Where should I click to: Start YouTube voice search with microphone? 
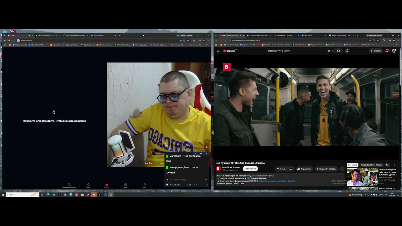(x=347, y=51)
